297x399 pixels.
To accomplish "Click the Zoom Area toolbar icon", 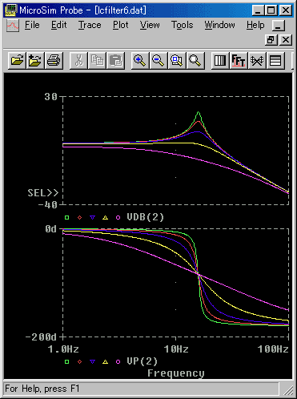I will tap(177, 60).
